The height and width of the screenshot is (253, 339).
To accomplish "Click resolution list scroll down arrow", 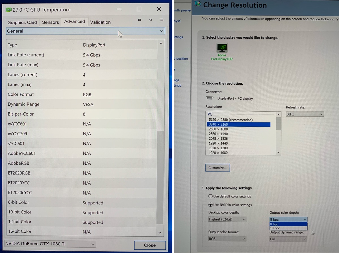I will [278, 152].
